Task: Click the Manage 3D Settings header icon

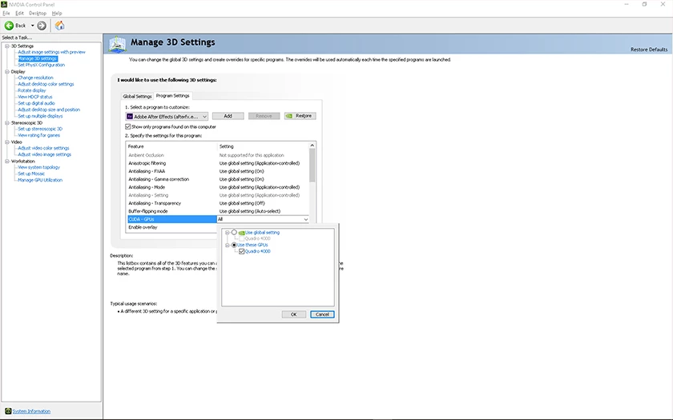Action: [117, 44]
